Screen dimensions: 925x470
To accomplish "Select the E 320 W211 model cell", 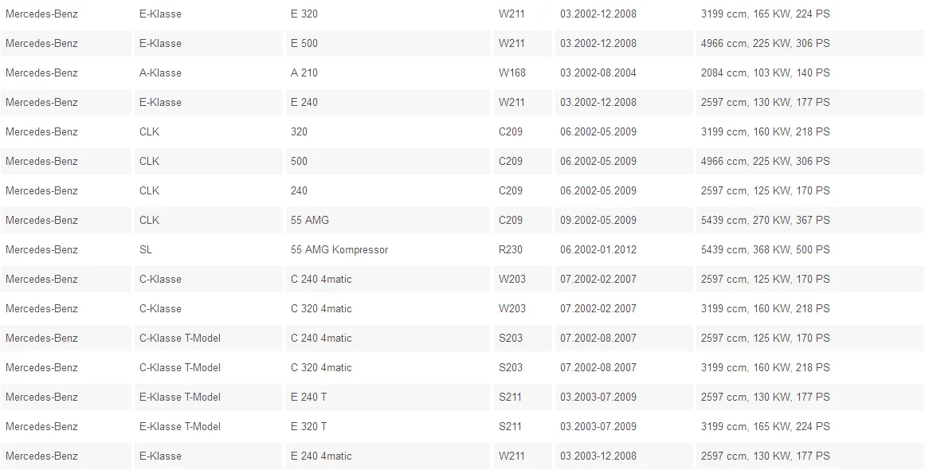I will point(388,14).
